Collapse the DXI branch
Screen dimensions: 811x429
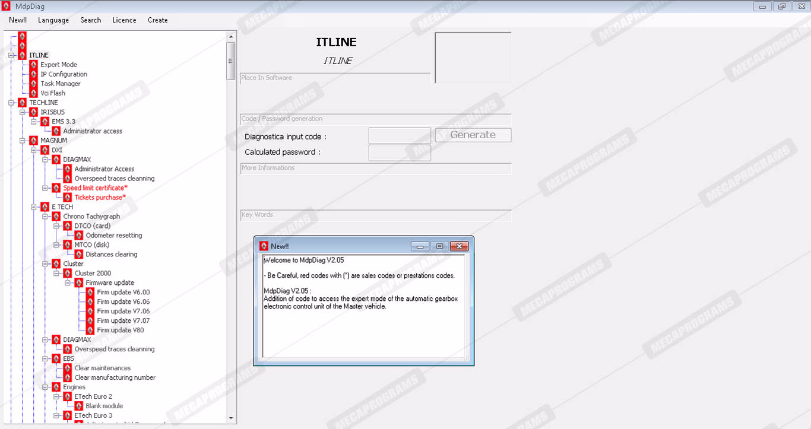pyautogui.click(x=34, y=150)
